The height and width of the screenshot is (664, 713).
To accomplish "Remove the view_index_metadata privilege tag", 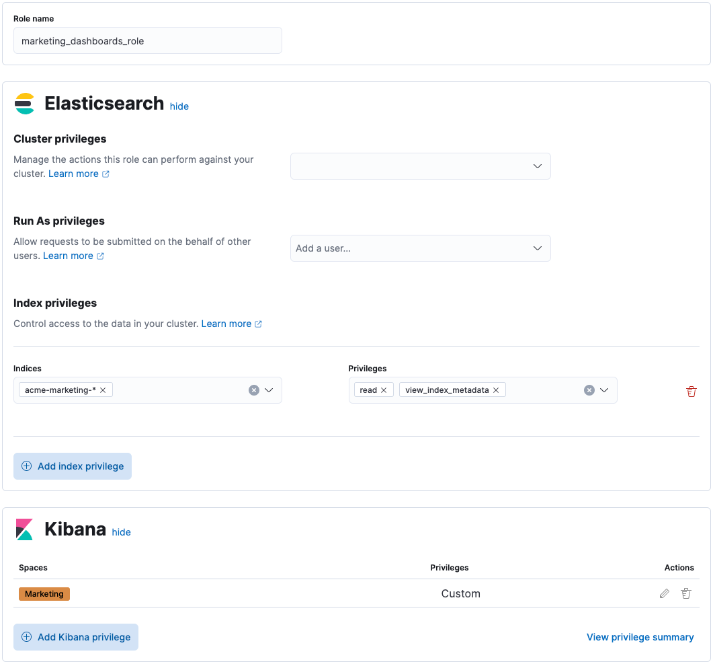I will (495, 390).
